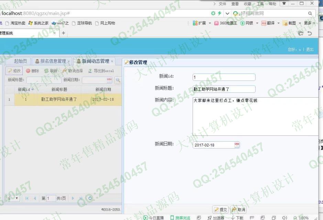Open a new browser tab
The width and height of the screenshot is (323, 220).
[63, 33]
